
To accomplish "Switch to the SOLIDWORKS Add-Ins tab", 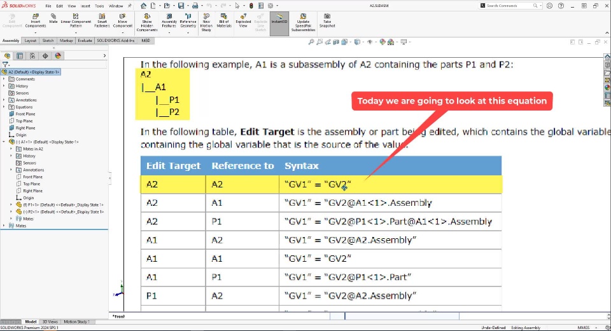I will (x=115, y=41).
